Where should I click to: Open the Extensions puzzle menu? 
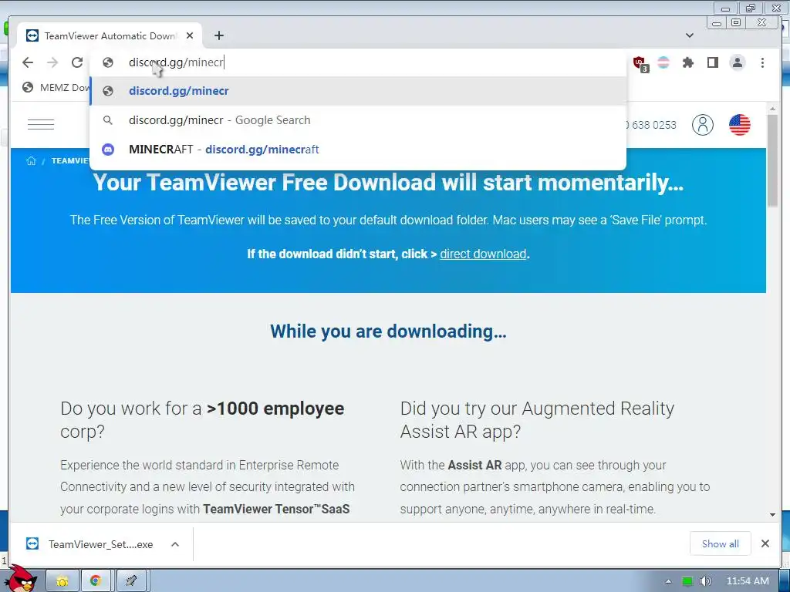(x=687, y=62)
